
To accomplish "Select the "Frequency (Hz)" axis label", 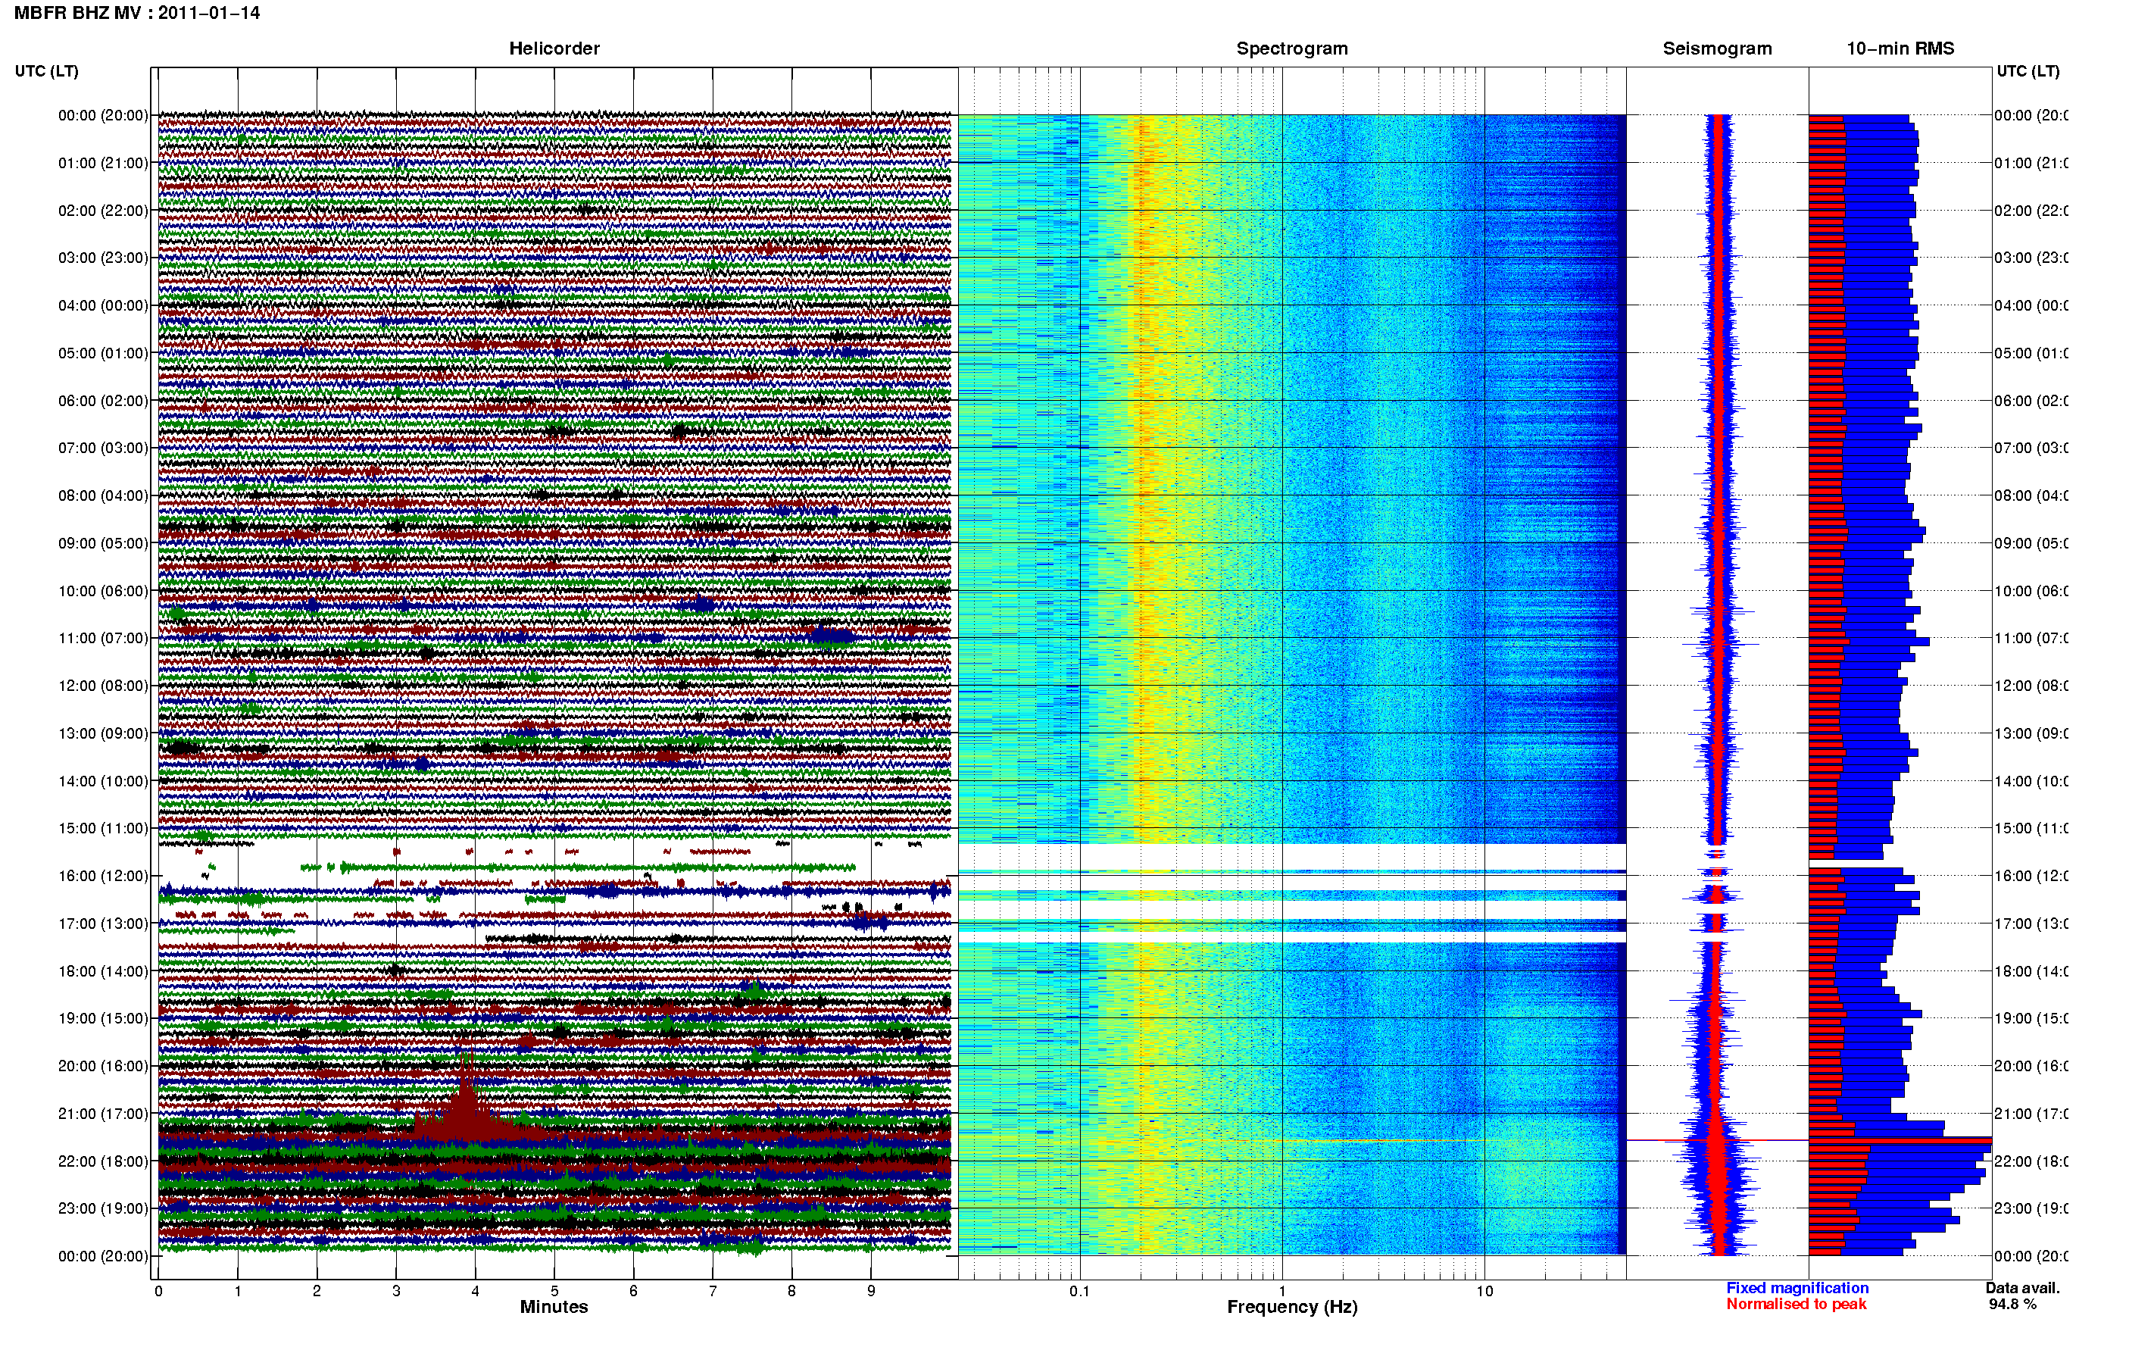I will 1292,1307.
